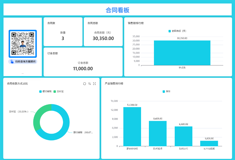
Task: Click the hand pointer icon beside 扫码咨询方案顾问
Action: point(12,62)
